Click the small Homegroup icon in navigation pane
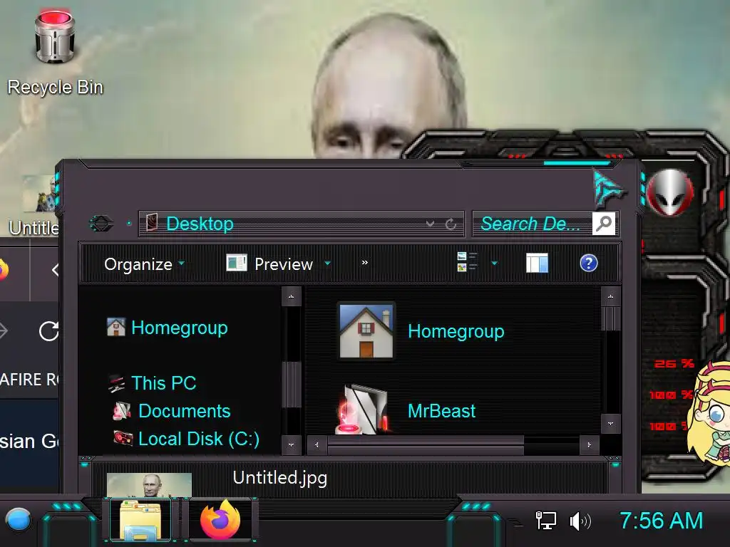This screenshot has height=547, width=730. 116,327
